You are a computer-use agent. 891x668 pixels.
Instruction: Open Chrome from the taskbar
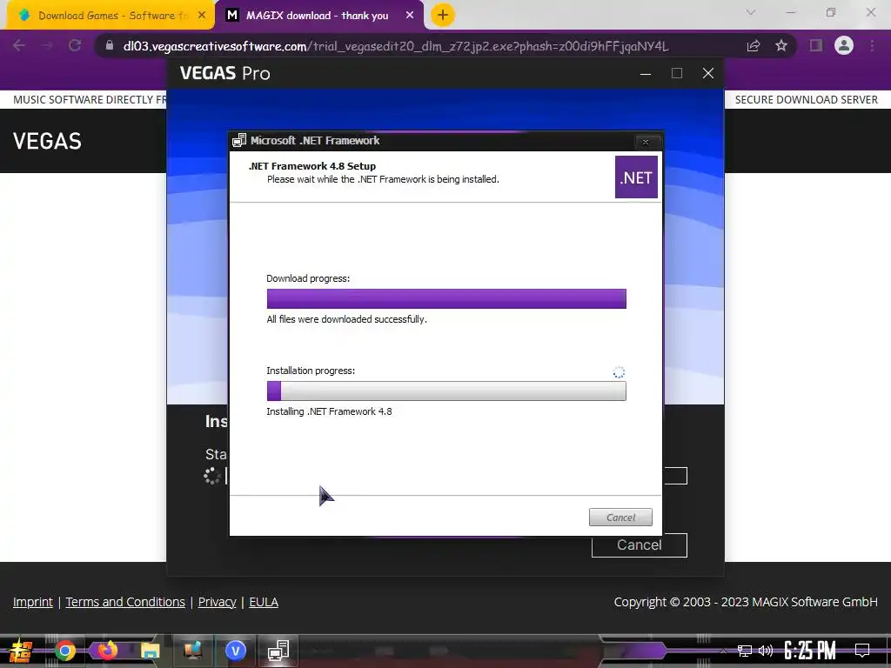(x=64, y=651)
